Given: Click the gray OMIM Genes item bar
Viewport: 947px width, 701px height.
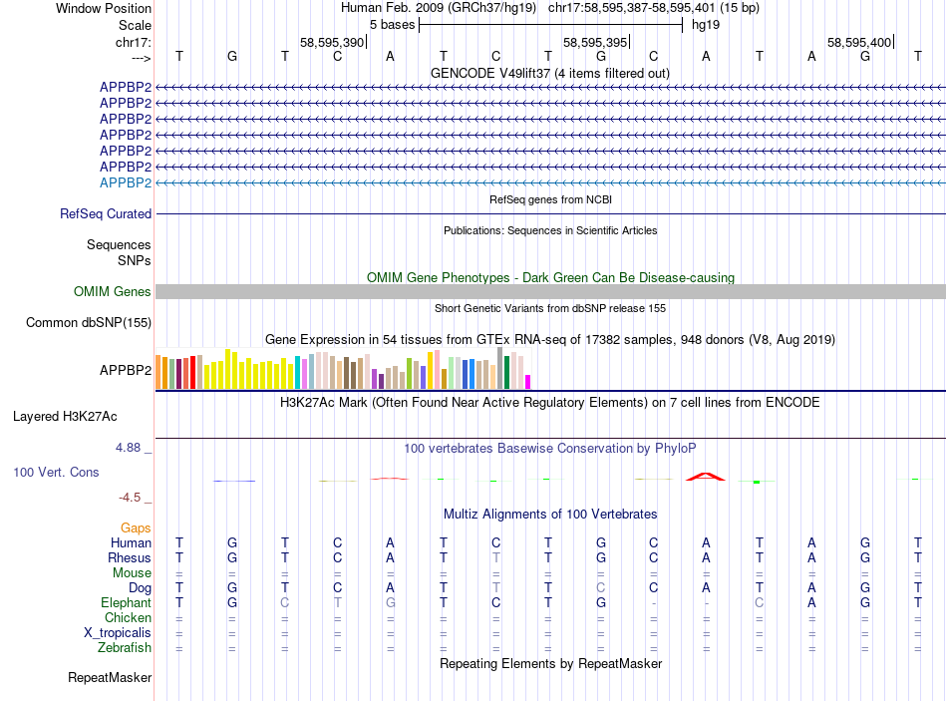Looking at the screenshot, I should [550, 291].
